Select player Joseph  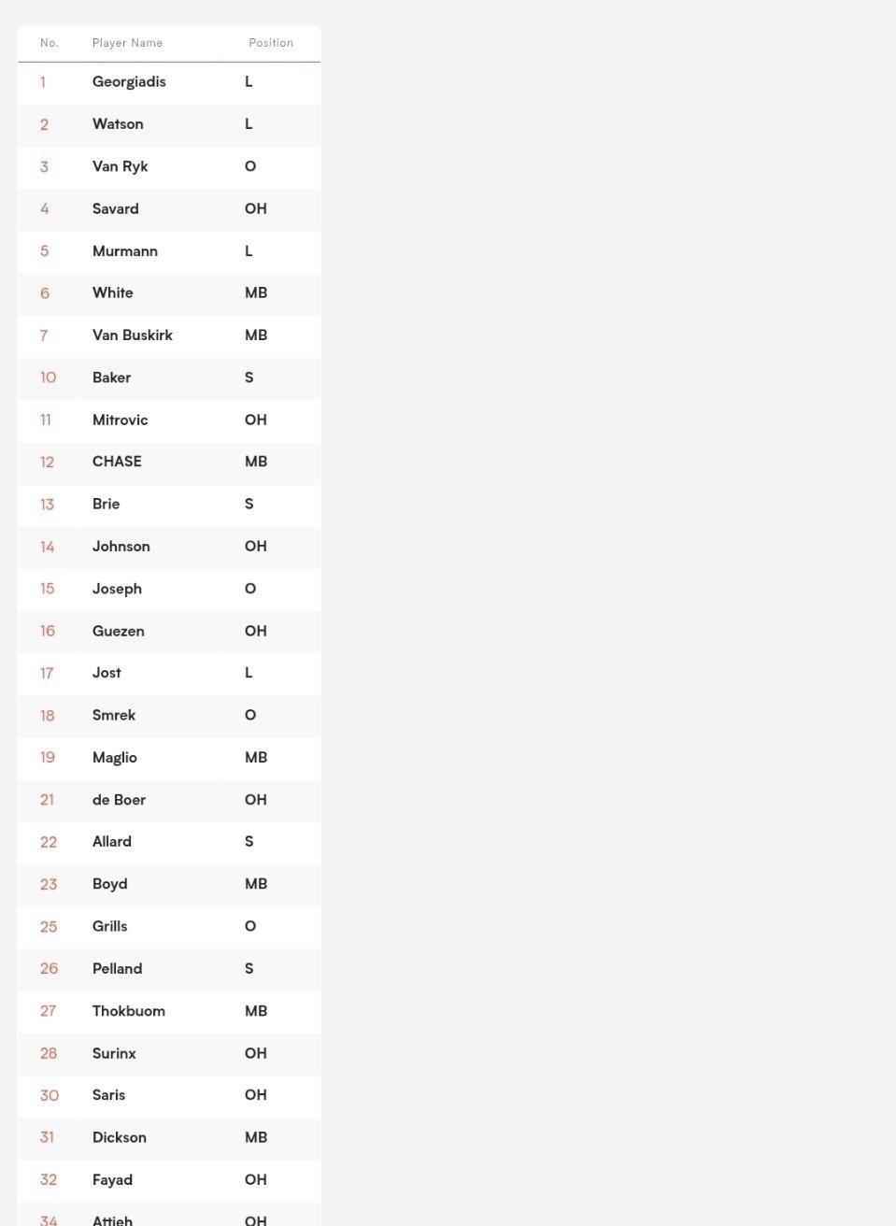(117, 589)
